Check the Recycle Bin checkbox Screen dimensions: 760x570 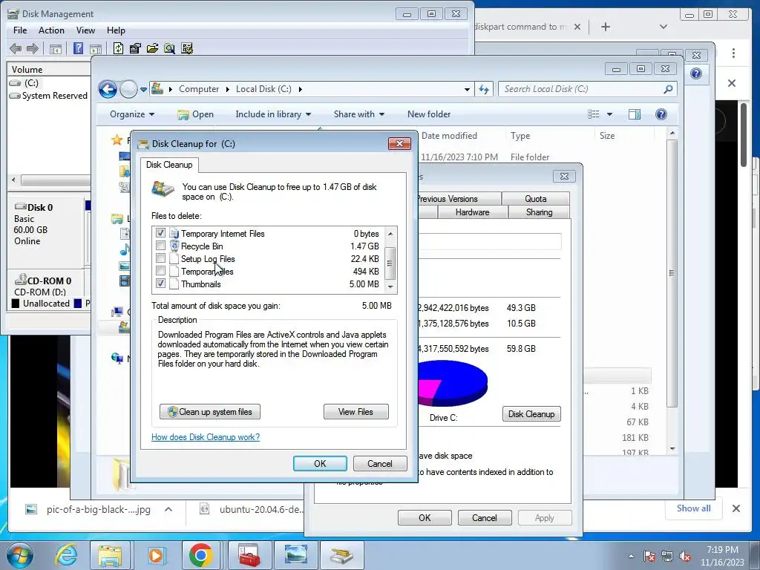click(x=160, y=246)
